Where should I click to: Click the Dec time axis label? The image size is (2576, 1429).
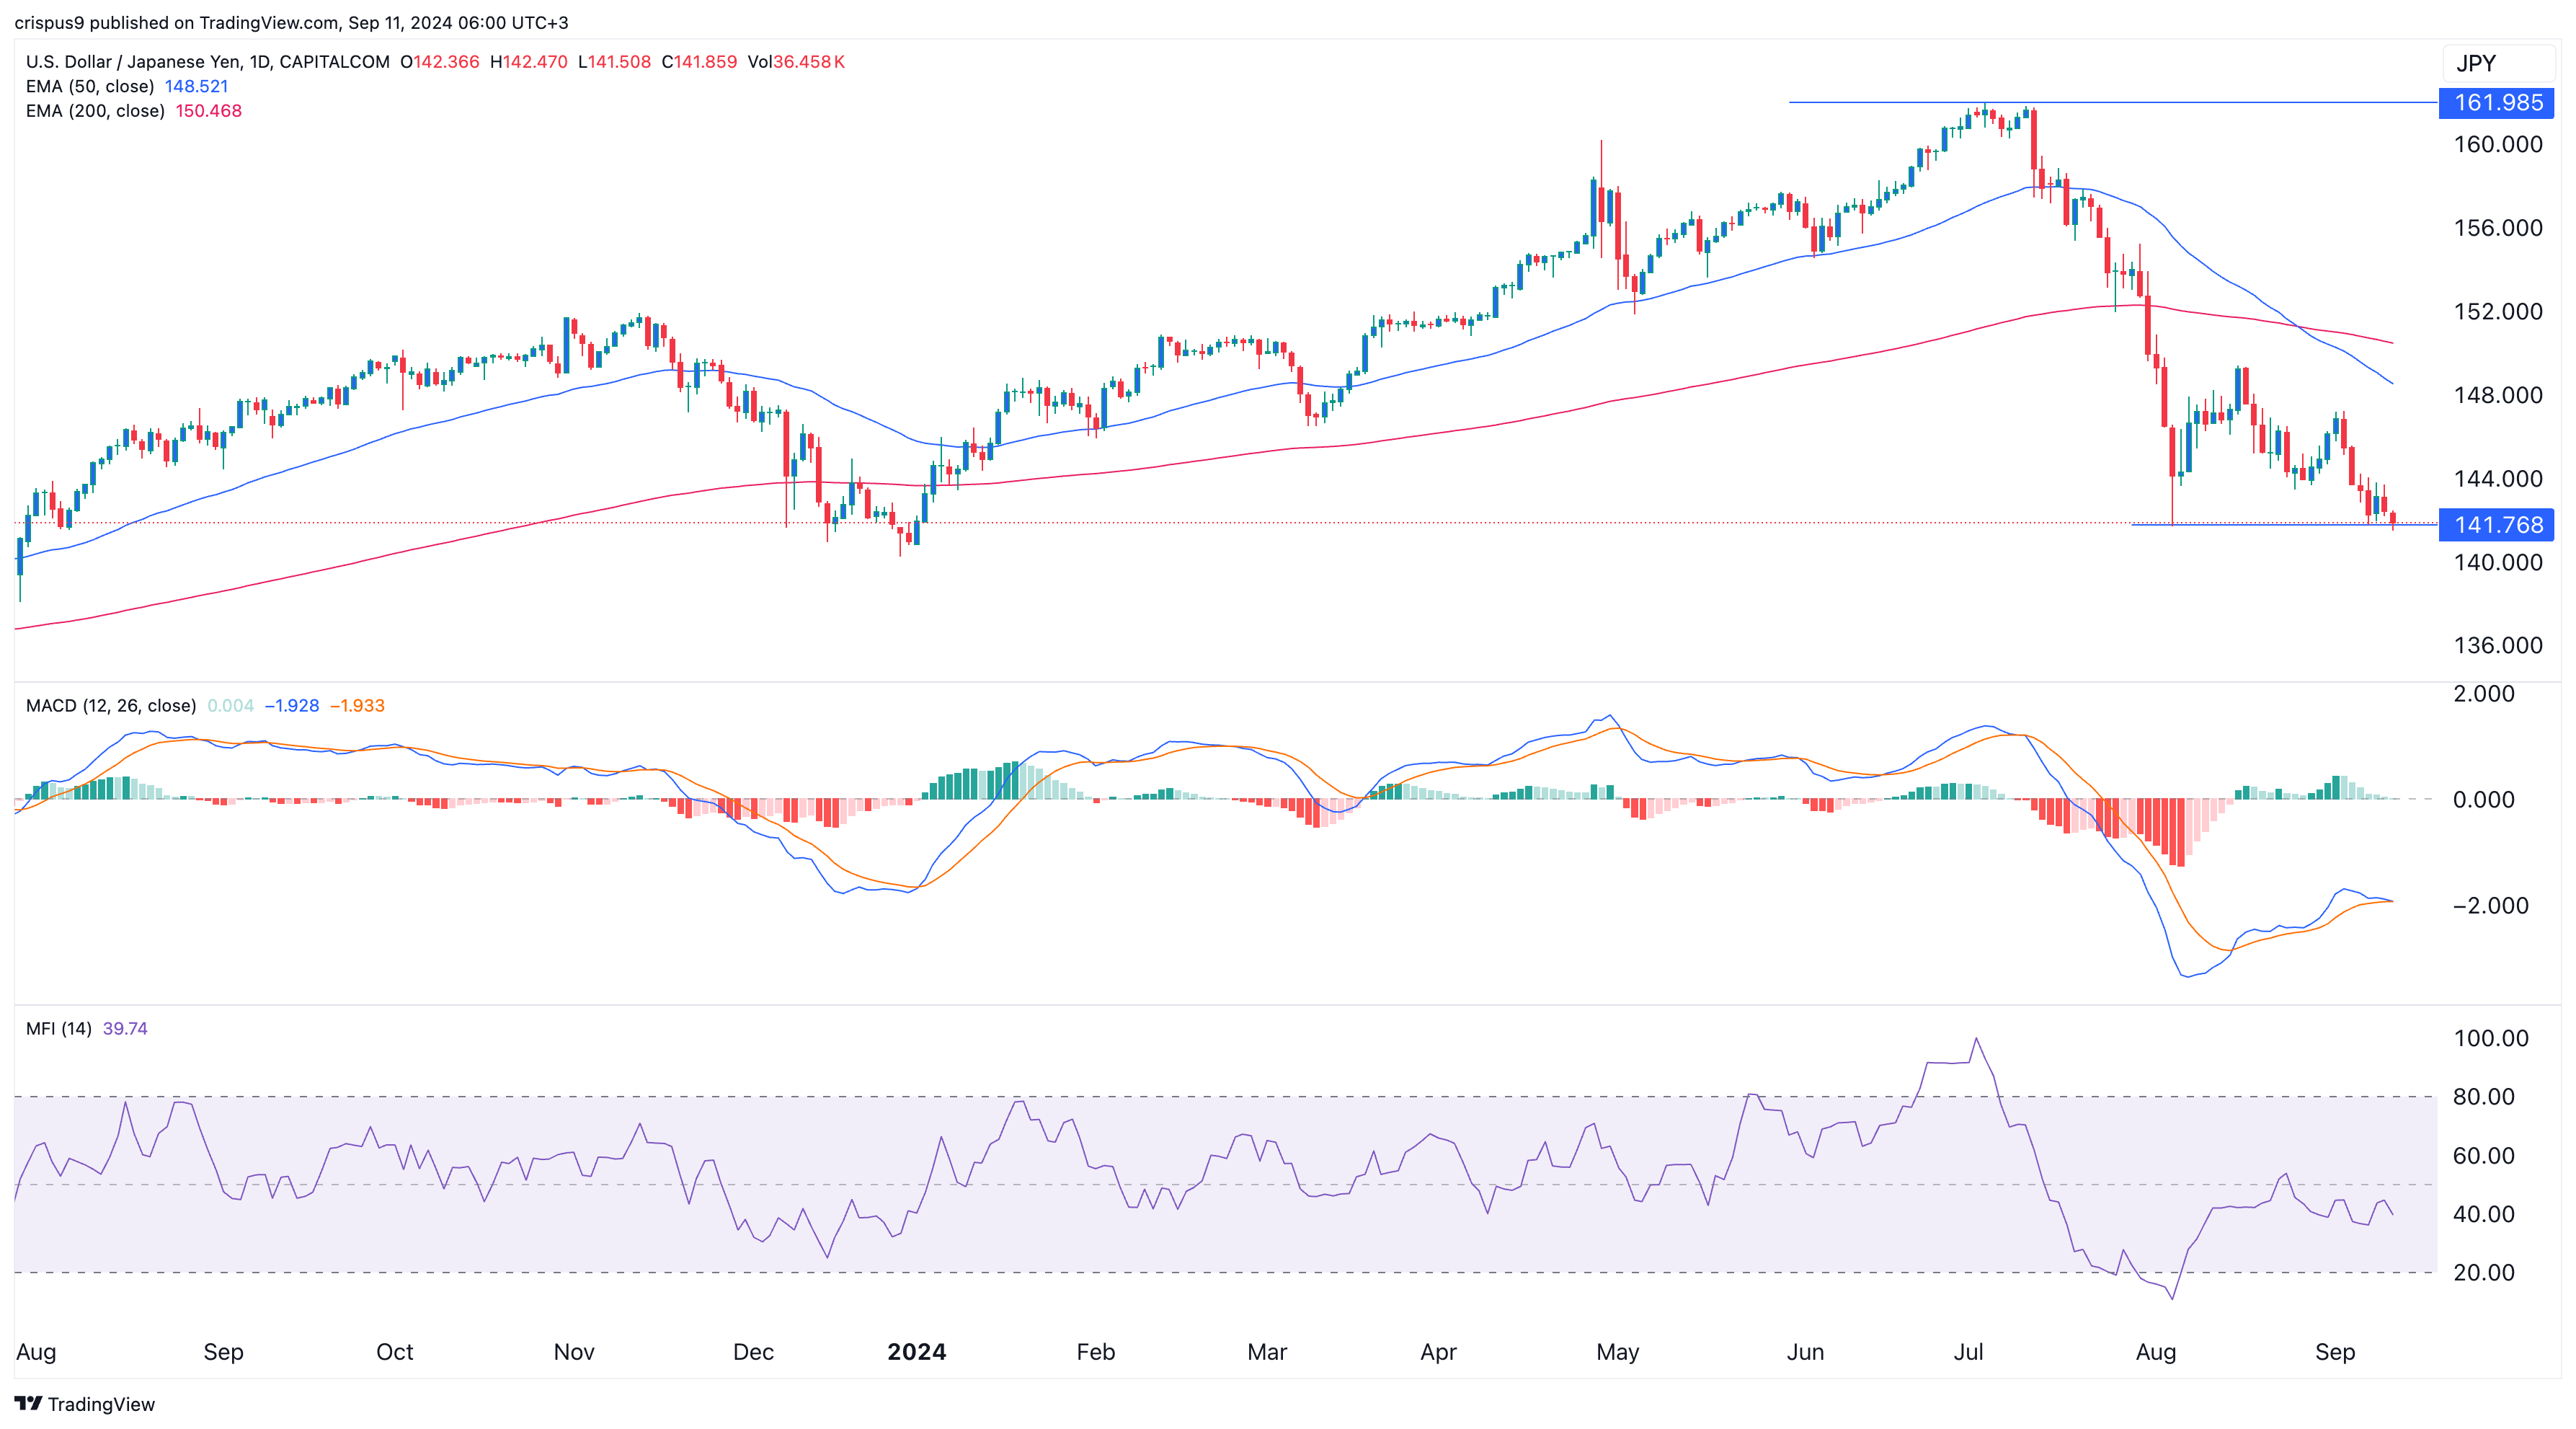[753, 1352]
